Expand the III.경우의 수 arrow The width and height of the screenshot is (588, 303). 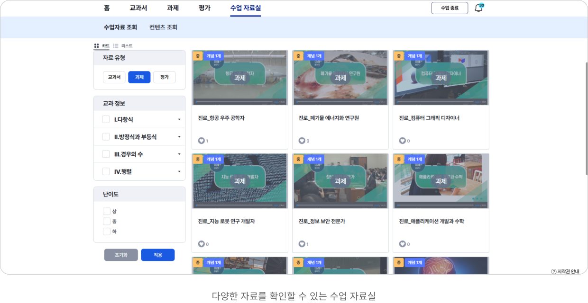[179, 154]
